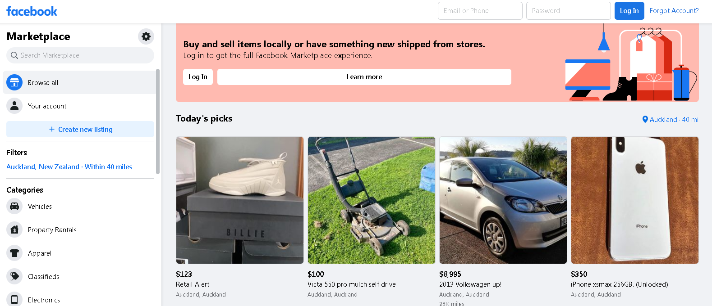The height and width of the screenshot is (306, 712).
Task: Click the left sidebar scrollbar
Action: click(x=157, y=121)
